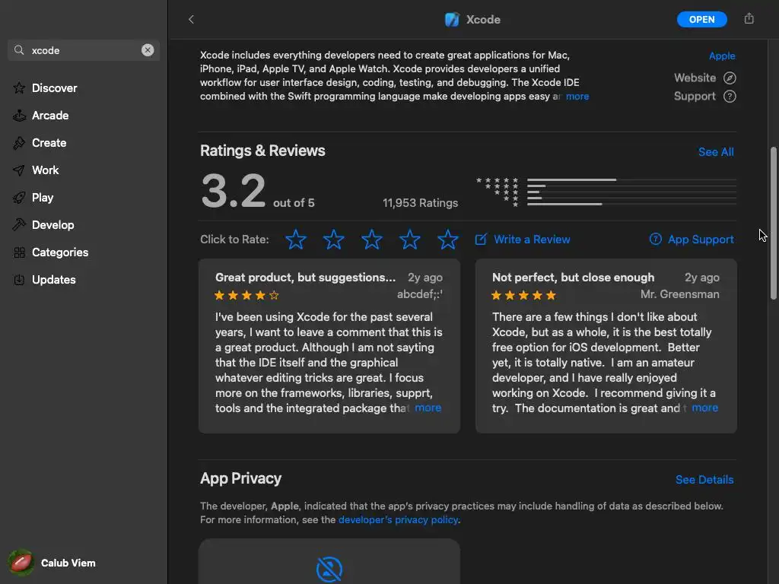
Task: Open the developer Website link
Action: (x=695, y=78)
